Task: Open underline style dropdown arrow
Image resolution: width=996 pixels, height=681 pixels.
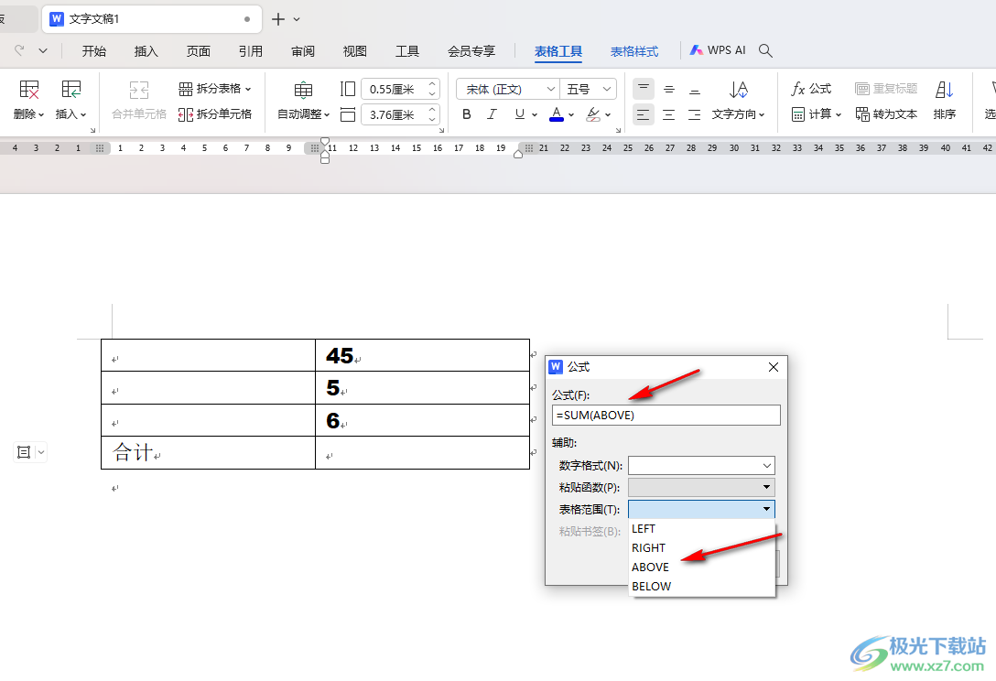Action: tap(535, 115)
